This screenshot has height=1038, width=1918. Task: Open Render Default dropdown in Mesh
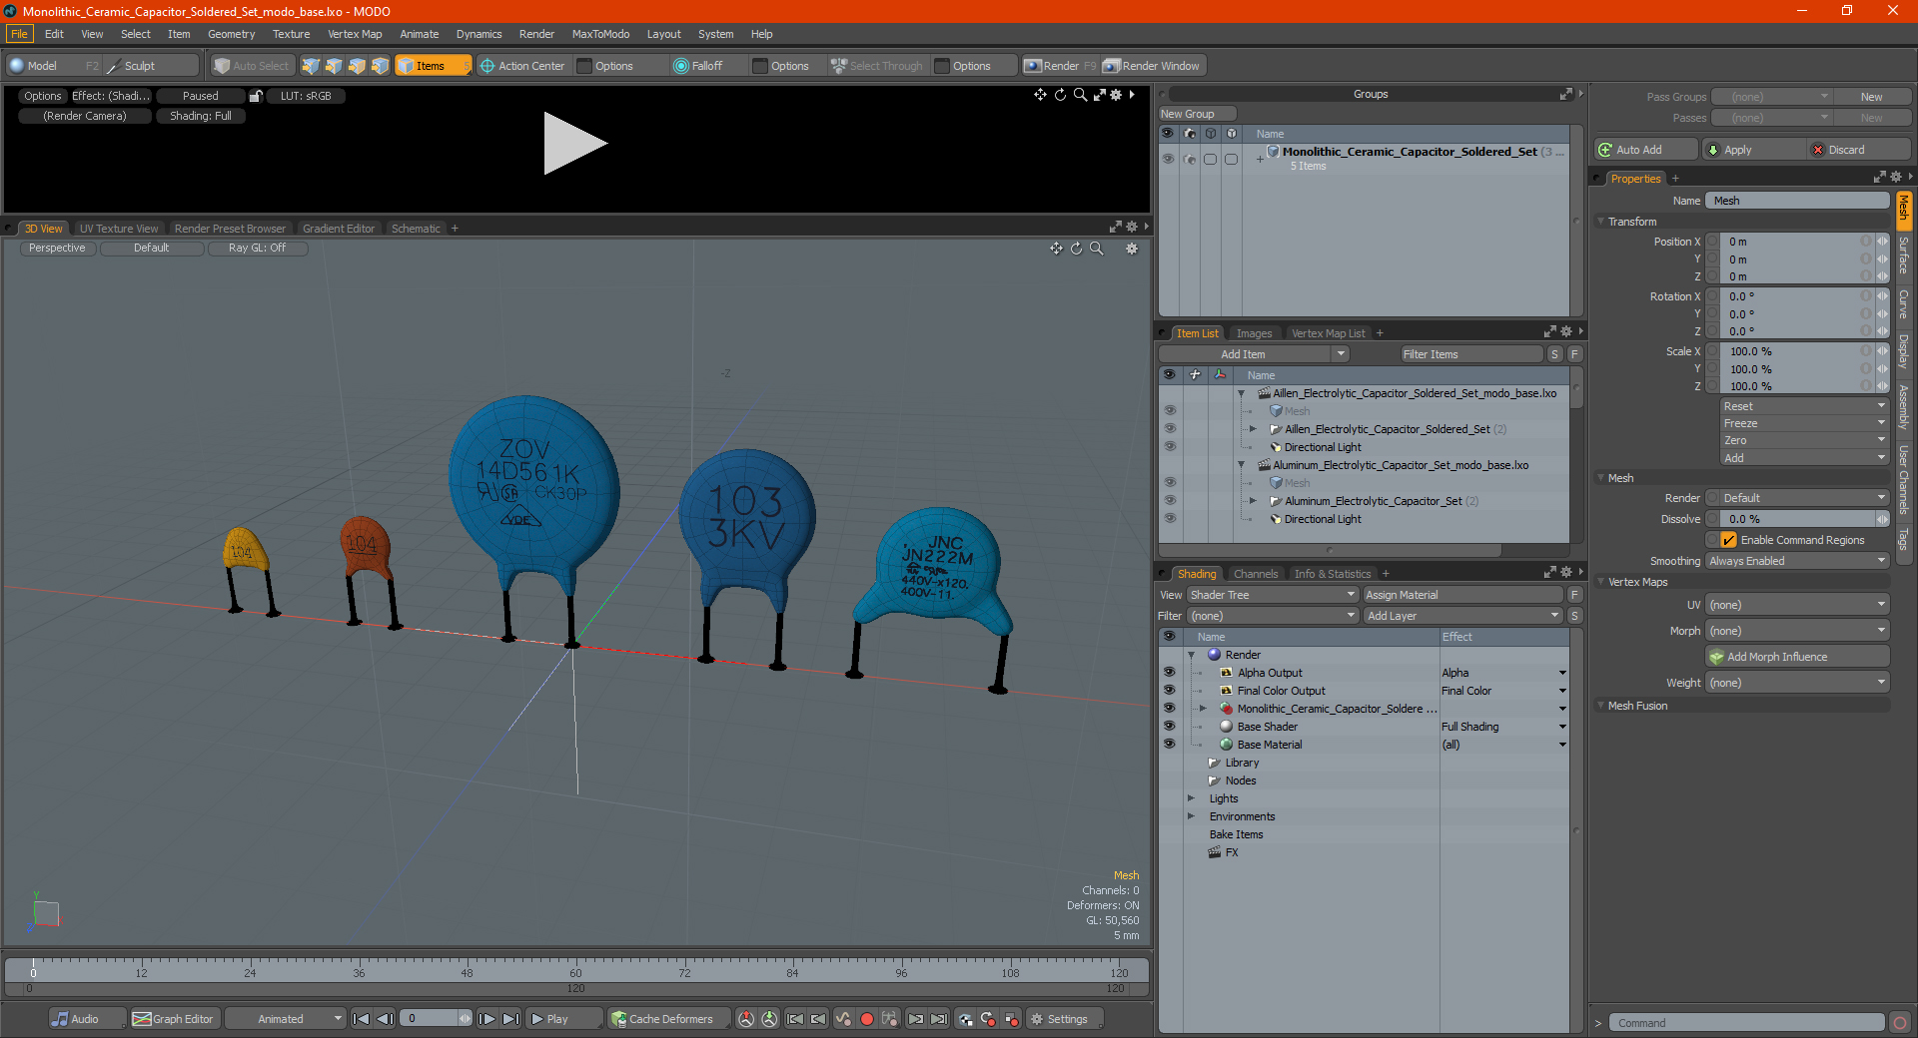click(1804, 498)
